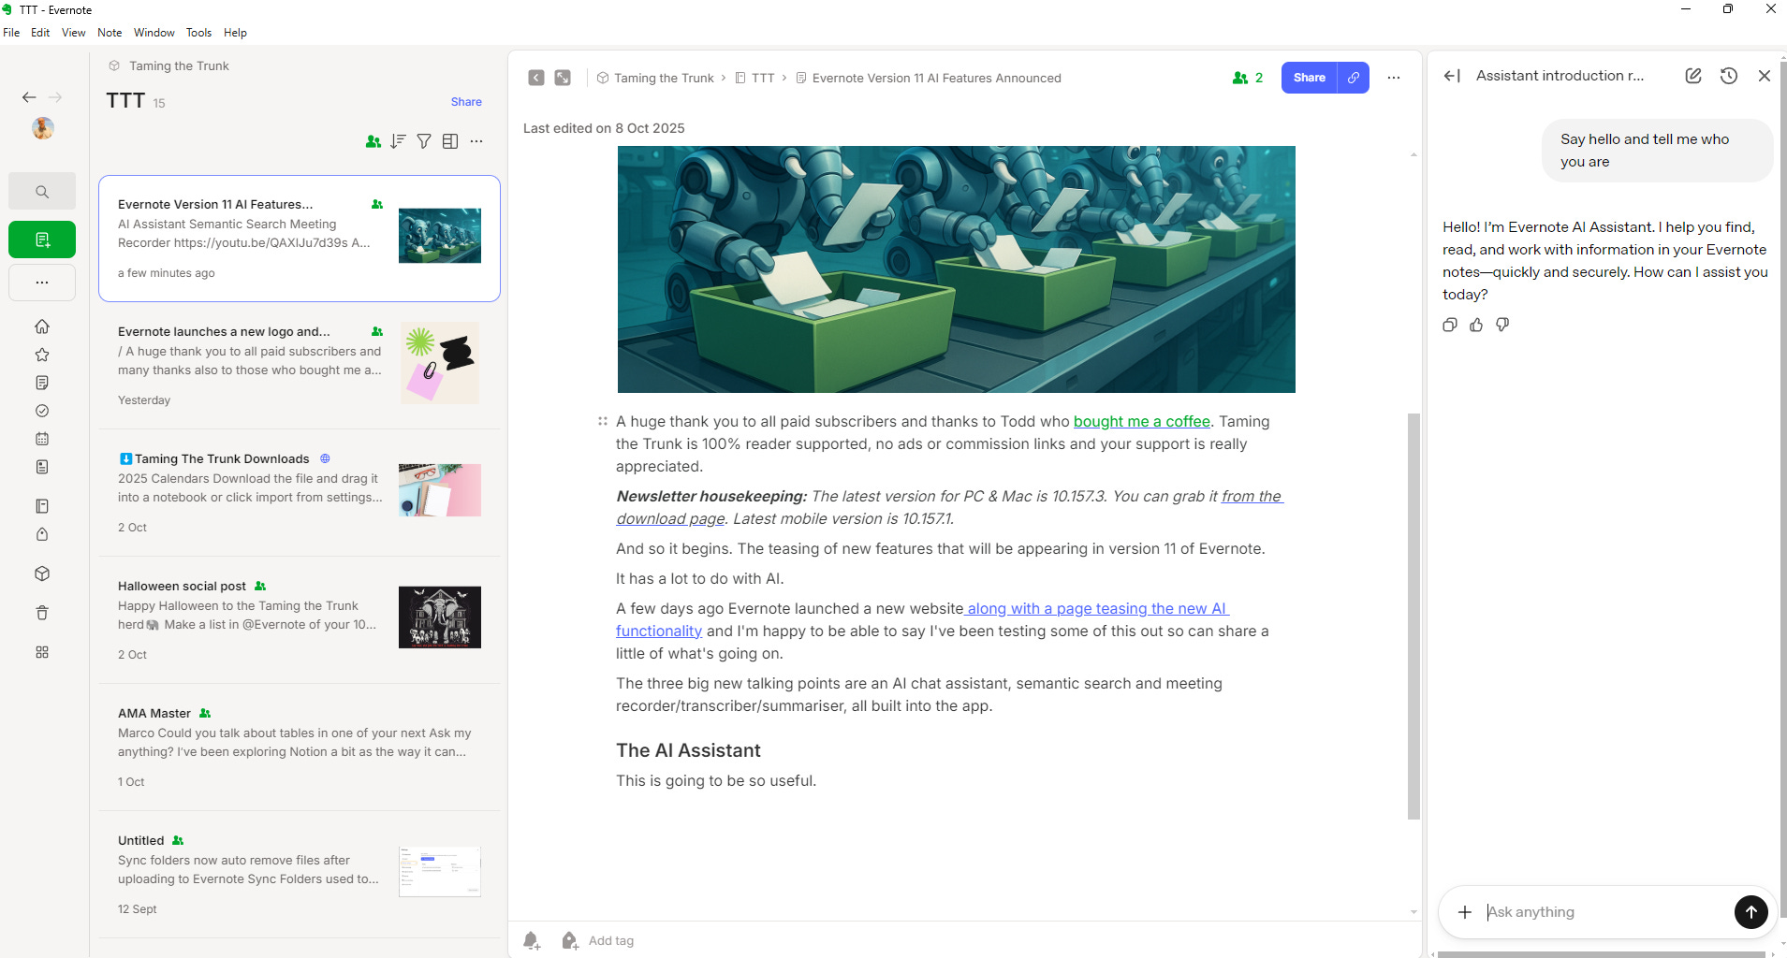Click the add tag icon
Image resolution: width=1787 pixels, height=958 pixels.
(569, 940)
